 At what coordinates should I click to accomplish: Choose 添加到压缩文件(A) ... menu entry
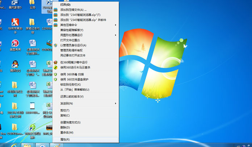click(86, 10)
